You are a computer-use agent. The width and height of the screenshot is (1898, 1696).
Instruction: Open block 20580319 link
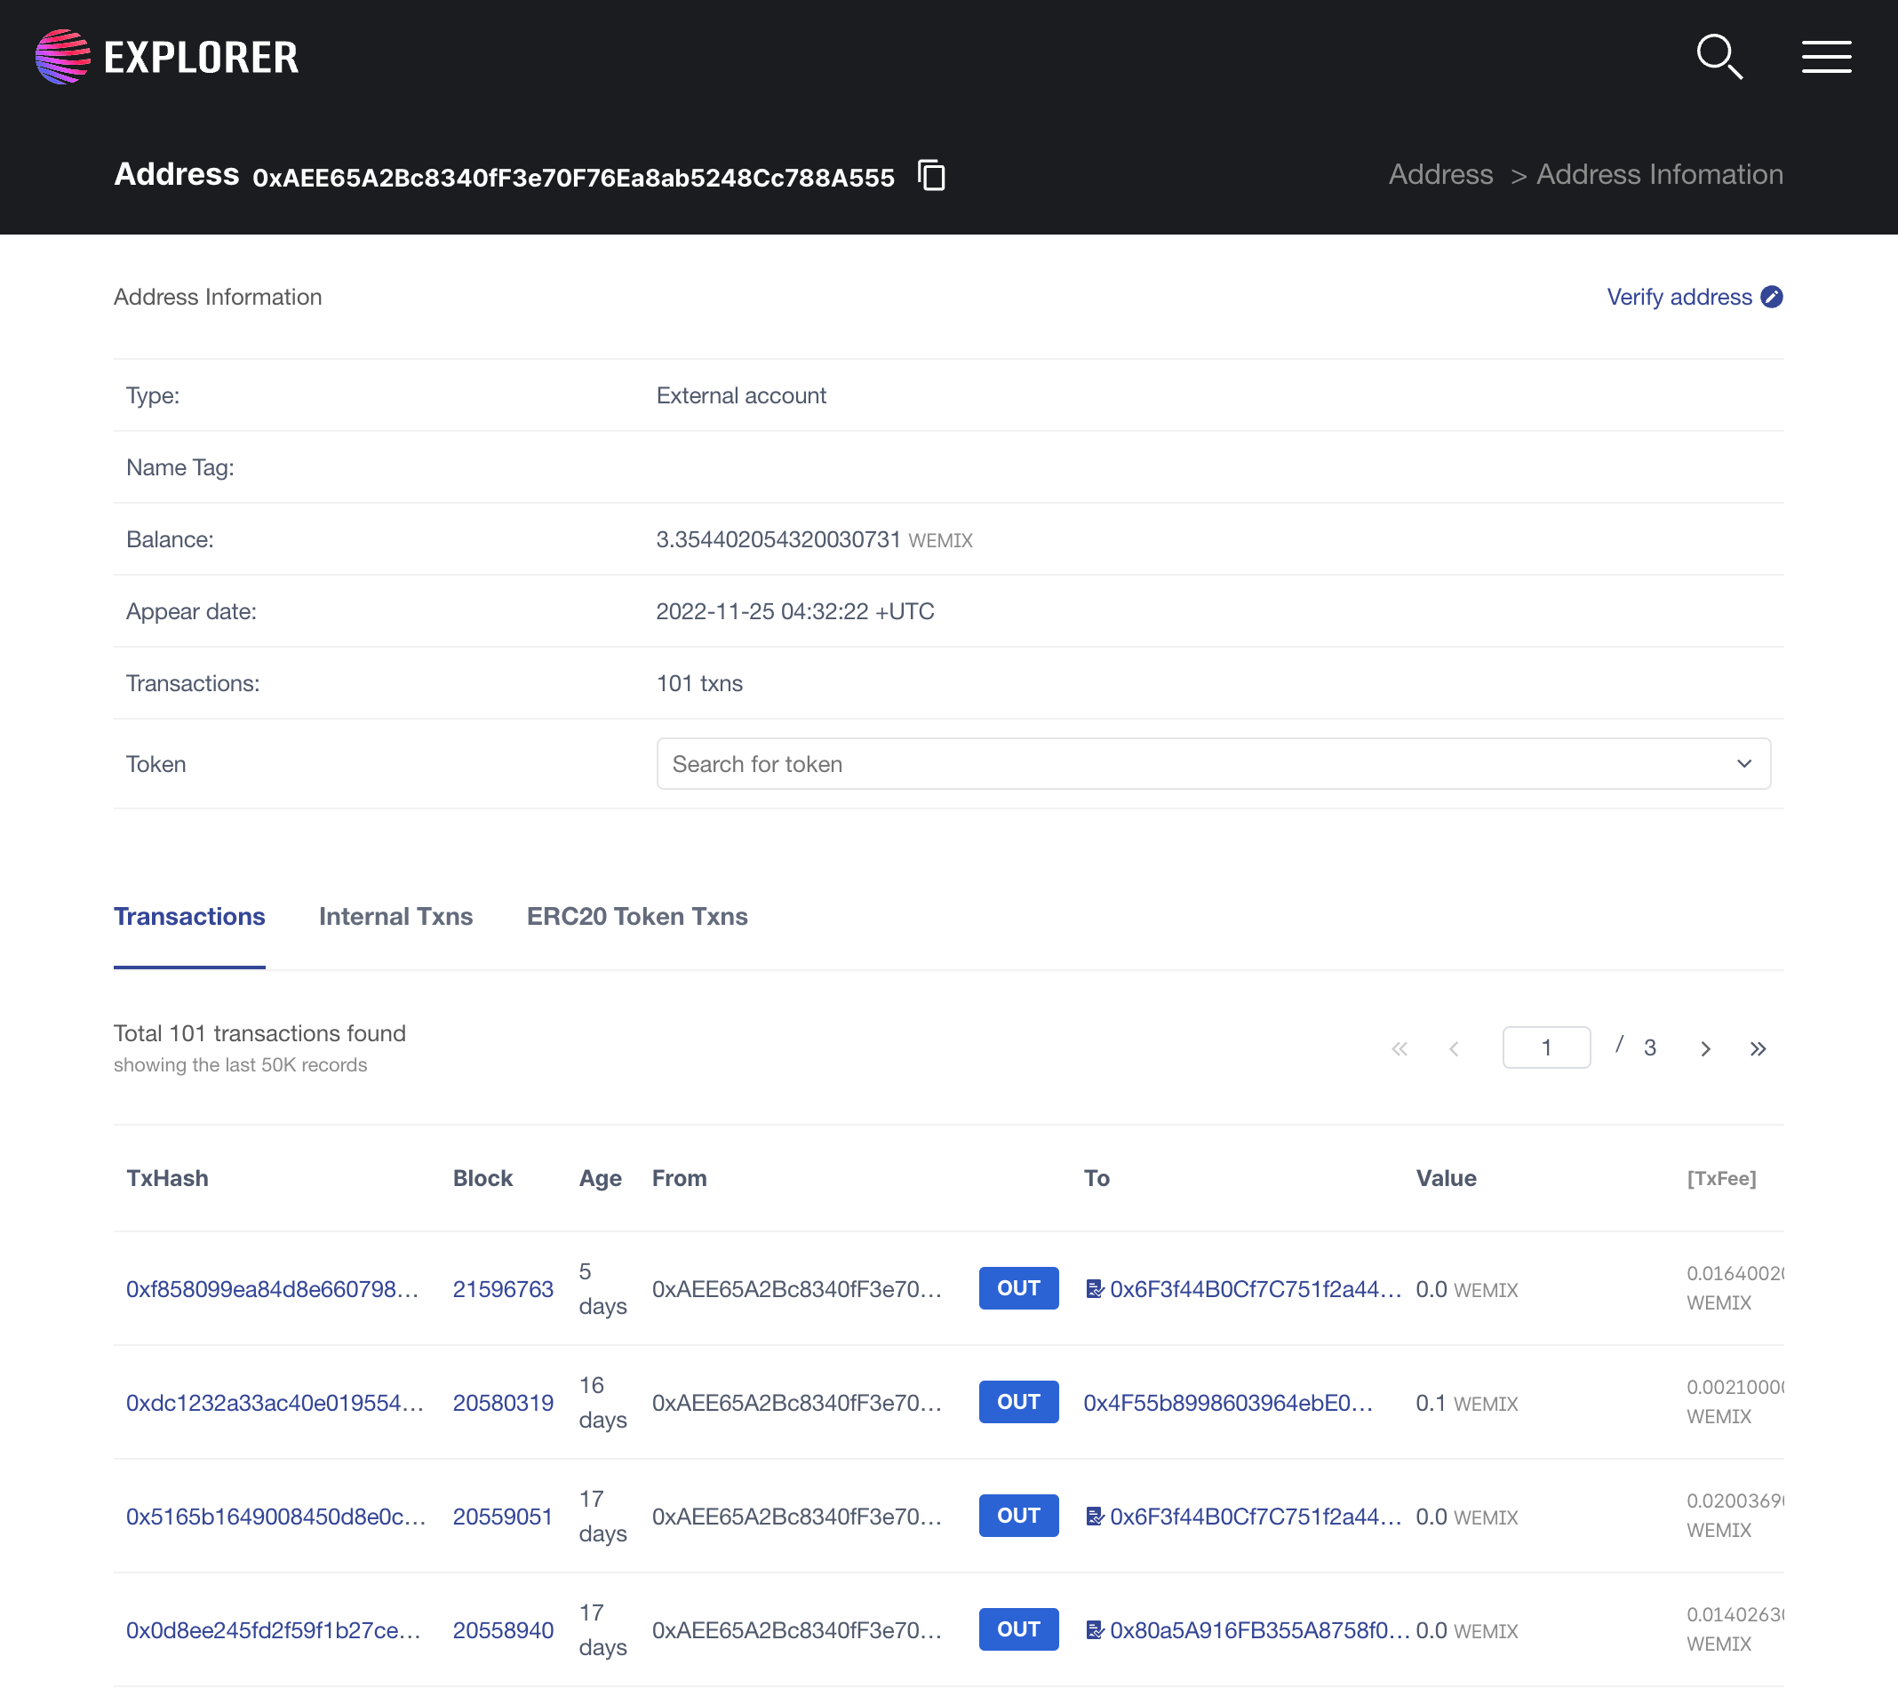coord(502,1403)
